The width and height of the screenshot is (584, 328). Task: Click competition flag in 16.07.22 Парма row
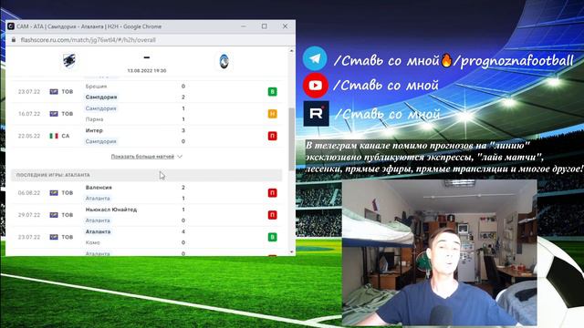point(54,114)
